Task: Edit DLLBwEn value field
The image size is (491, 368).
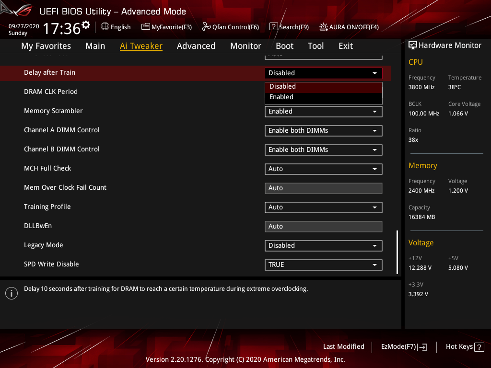Action: coord(324,227)
